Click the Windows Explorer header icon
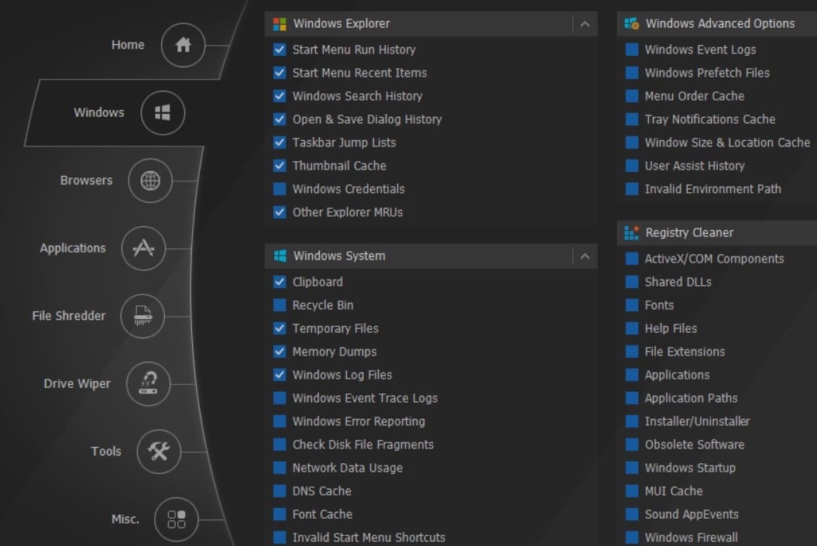This screenshot has height=546, width=817. coord(280,24)
